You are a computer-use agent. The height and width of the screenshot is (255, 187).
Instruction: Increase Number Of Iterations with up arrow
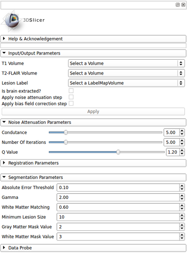(182, 140)
